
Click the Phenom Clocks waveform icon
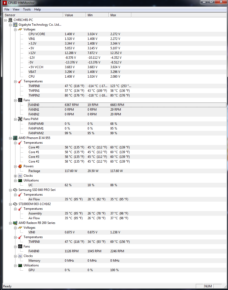click(x=20, y=176)
